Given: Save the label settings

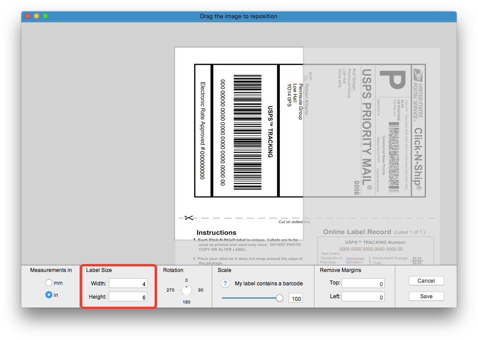Looking at the screenshot, I should coord(426,296).
